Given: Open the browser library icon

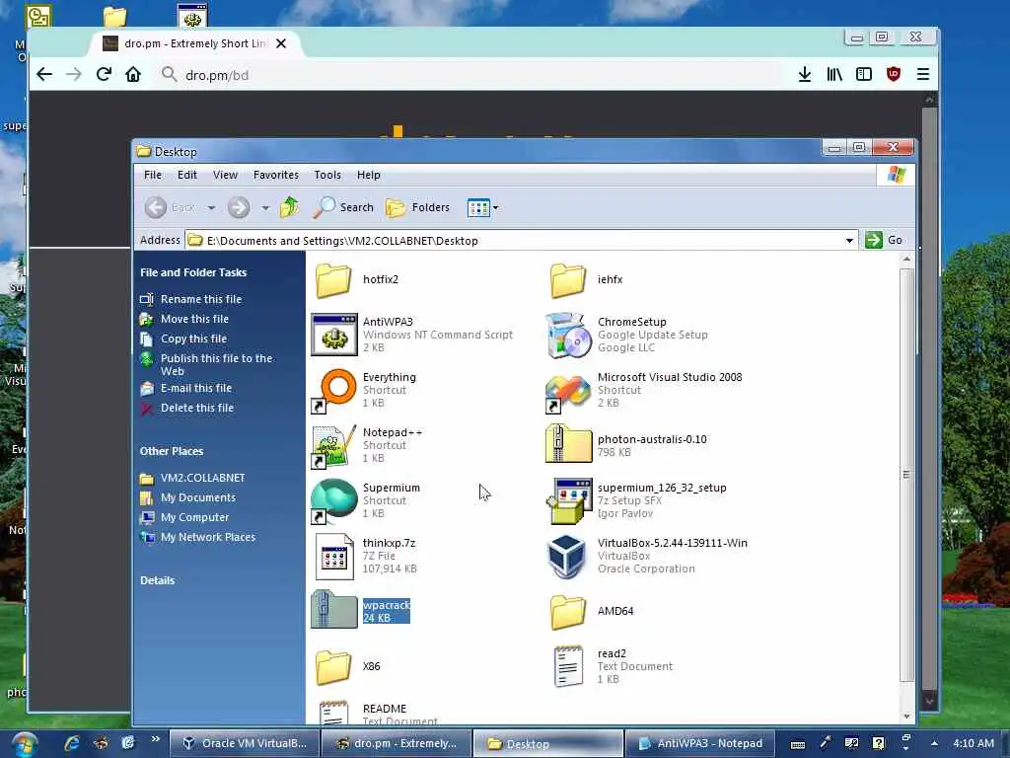Looking at the screenshot, I should (834, 74).
